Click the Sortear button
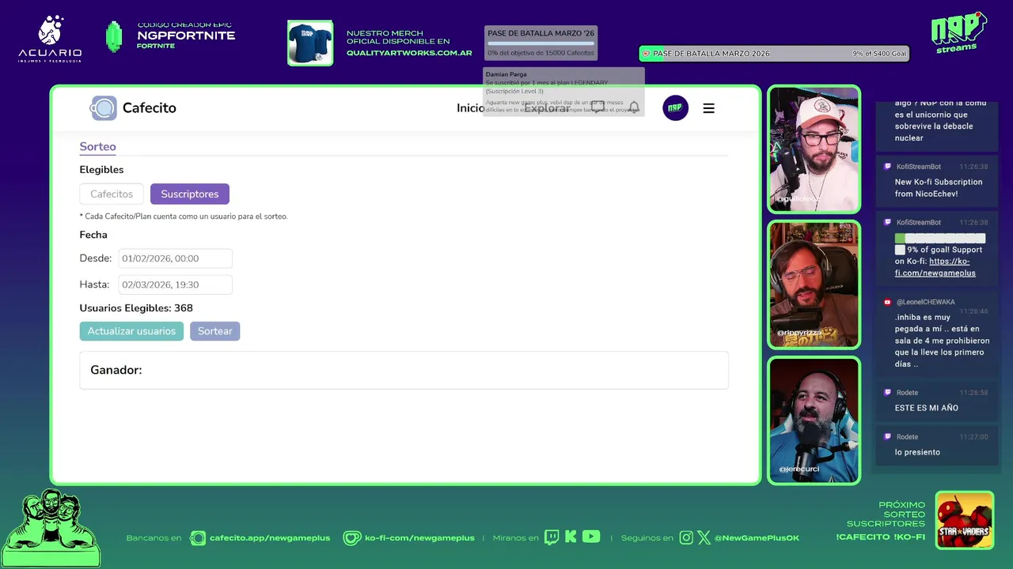 (x=214, y=331)
